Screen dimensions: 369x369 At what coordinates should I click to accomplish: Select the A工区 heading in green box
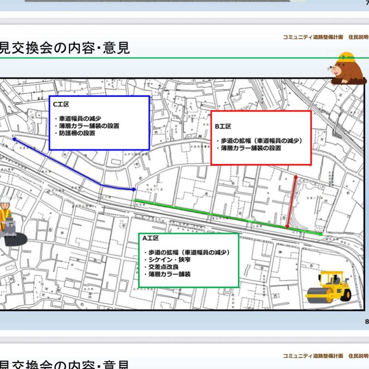pyautogui.click(x=150, y=238)
